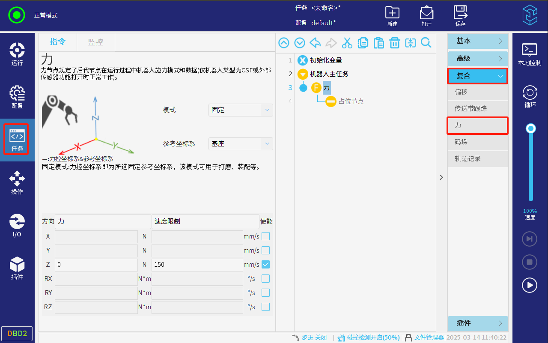548x343 pixels.
Task: Switch to the 监控 monitor tab
Action: (95, 42)
